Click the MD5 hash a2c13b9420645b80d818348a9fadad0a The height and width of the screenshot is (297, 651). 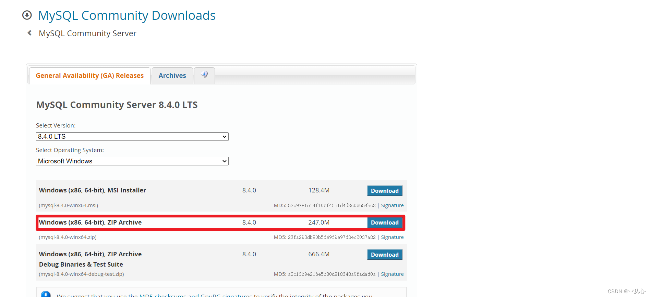click(331, 274)
